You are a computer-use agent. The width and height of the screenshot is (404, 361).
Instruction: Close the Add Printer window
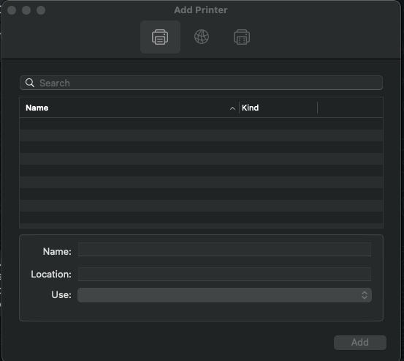click(12, 10)
